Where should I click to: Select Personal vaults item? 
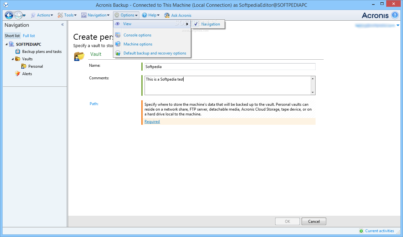click(35, 66)
